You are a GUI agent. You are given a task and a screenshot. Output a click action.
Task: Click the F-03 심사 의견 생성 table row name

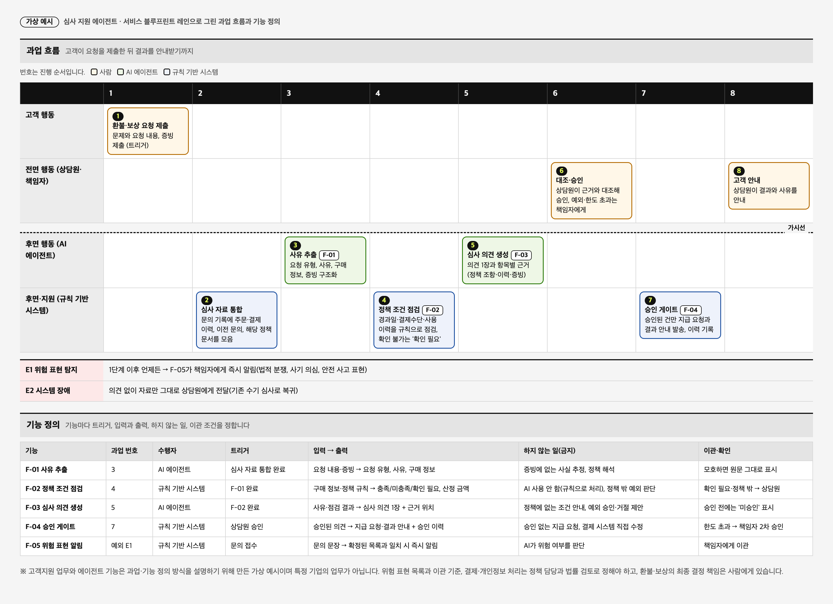point(54,507)
